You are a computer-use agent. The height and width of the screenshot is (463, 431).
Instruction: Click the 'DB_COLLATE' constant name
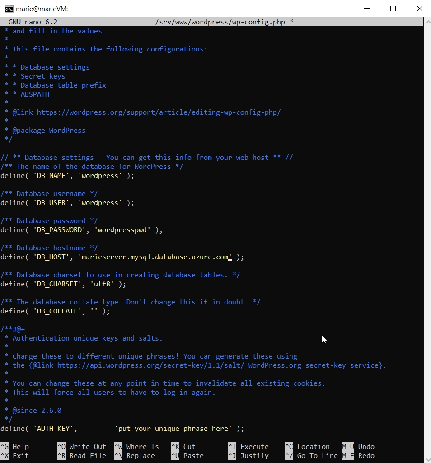(x=57, y=311)
